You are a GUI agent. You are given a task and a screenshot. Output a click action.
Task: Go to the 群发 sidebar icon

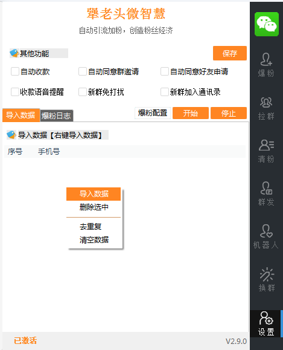click(x=266, y=194)
